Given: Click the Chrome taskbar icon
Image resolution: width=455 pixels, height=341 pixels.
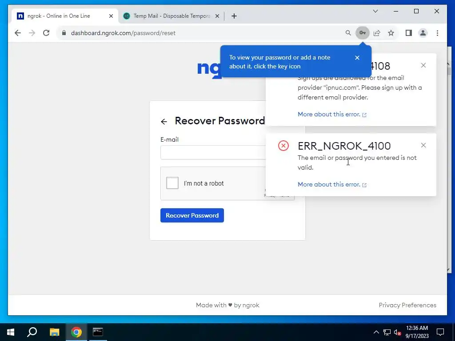Looking at the screenshot, I should coord(76,332).
